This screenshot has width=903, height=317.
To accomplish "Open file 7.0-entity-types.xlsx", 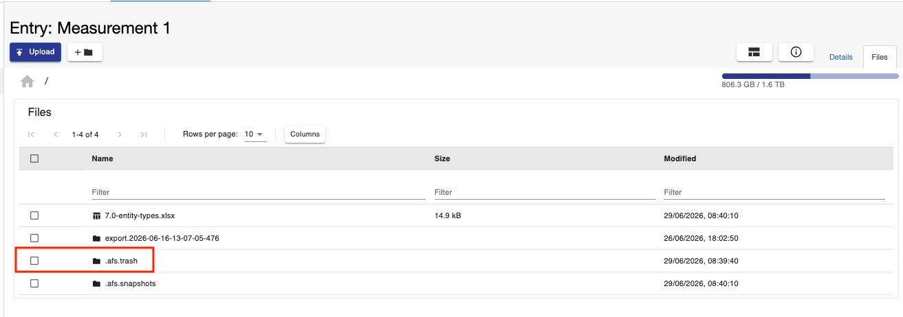I will [140, 215].
